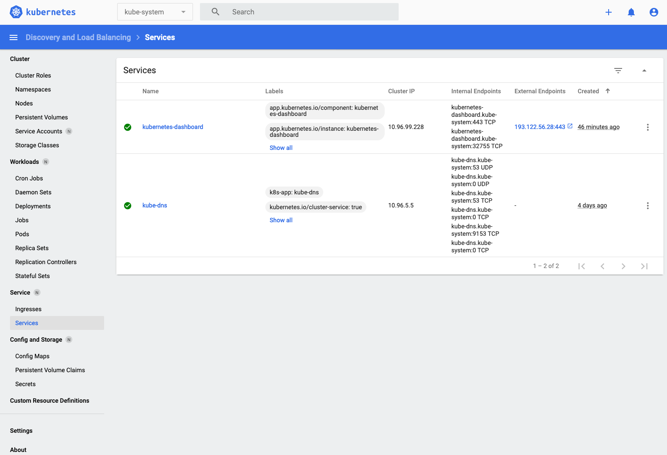Open the Services filter icon
Image resolution: width=667 pixels, height=455 pixels.
[618, 71]
